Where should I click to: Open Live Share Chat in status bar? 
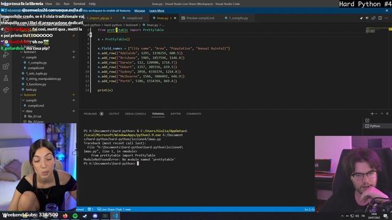pos(114,209)
